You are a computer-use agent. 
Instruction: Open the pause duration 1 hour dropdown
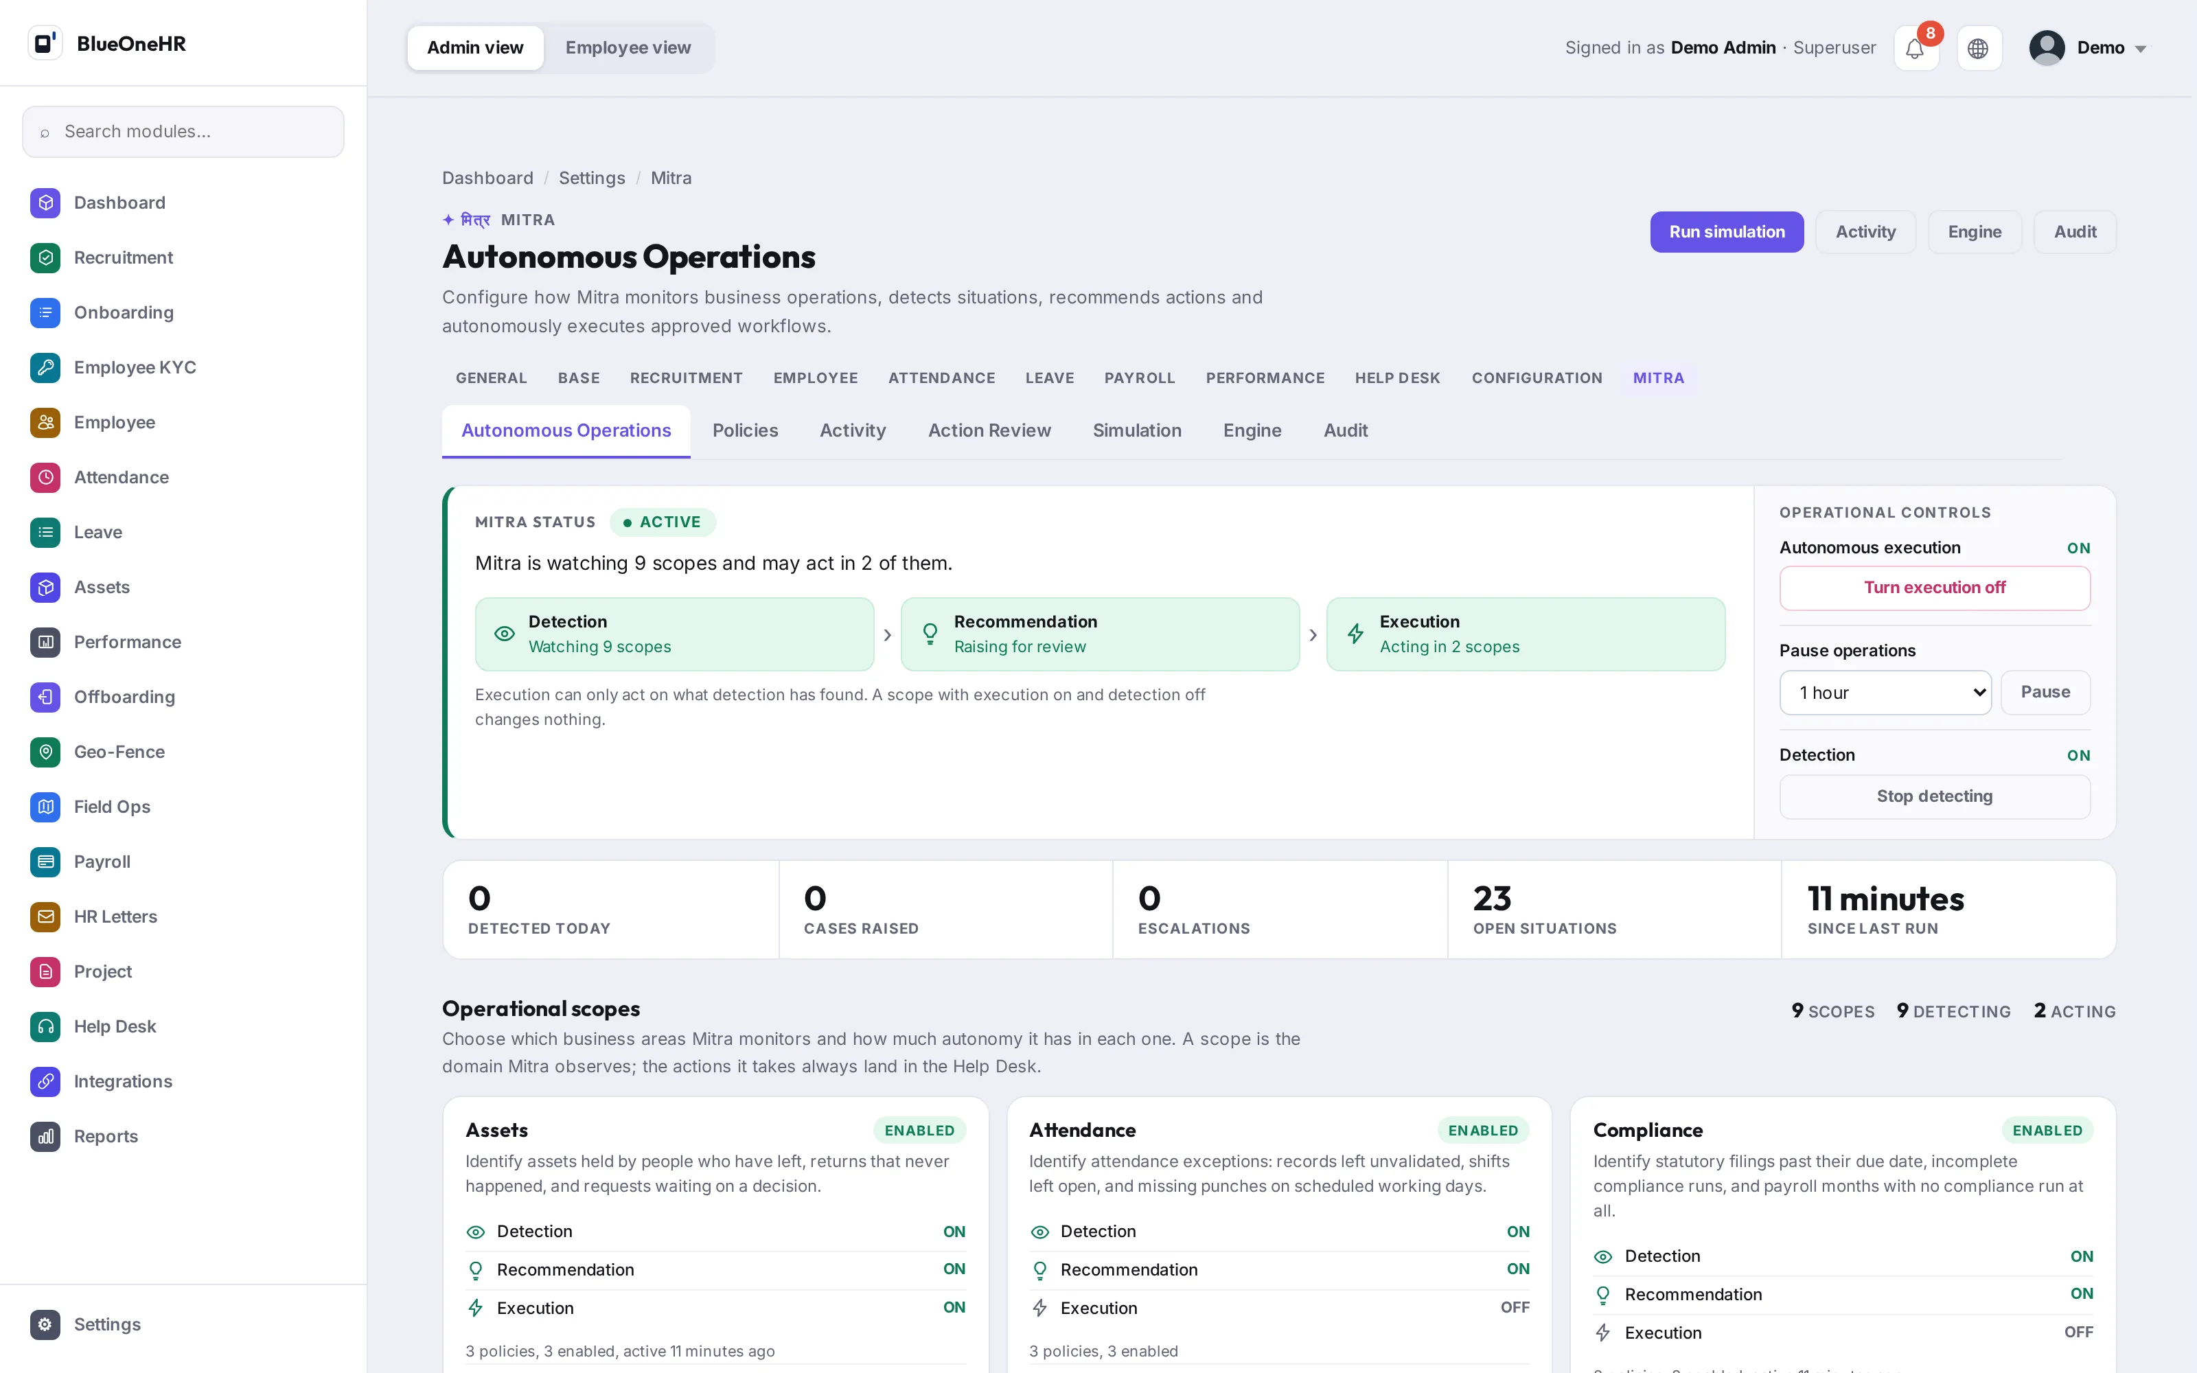[1885, 693]
